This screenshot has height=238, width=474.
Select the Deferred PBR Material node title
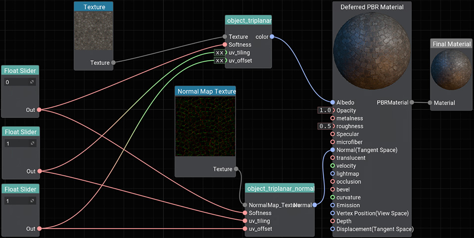coord(372,7)
